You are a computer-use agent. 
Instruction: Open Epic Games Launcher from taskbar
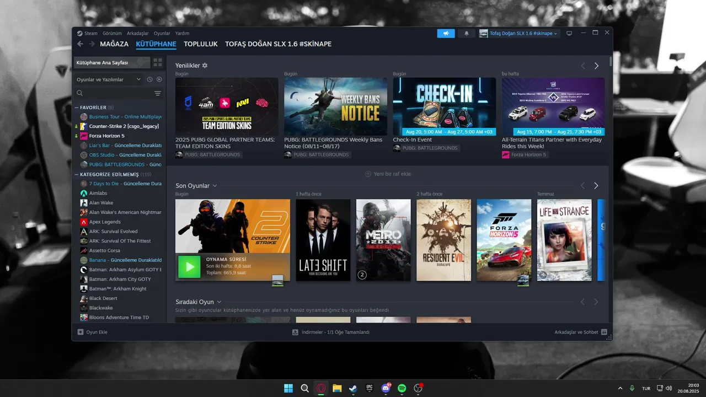[x=370, y=388]
